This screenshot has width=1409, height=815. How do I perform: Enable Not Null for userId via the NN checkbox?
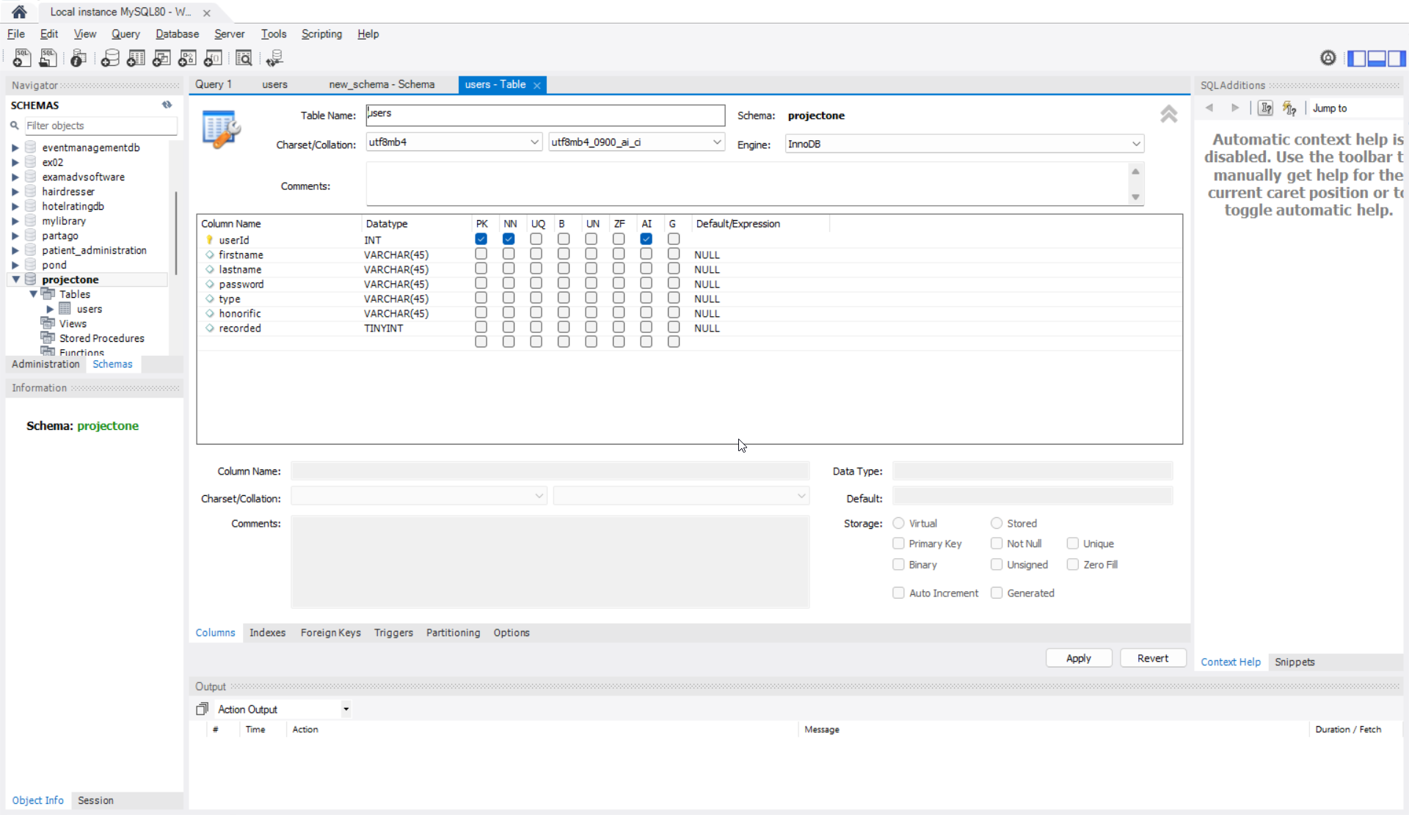coord(508,239)
